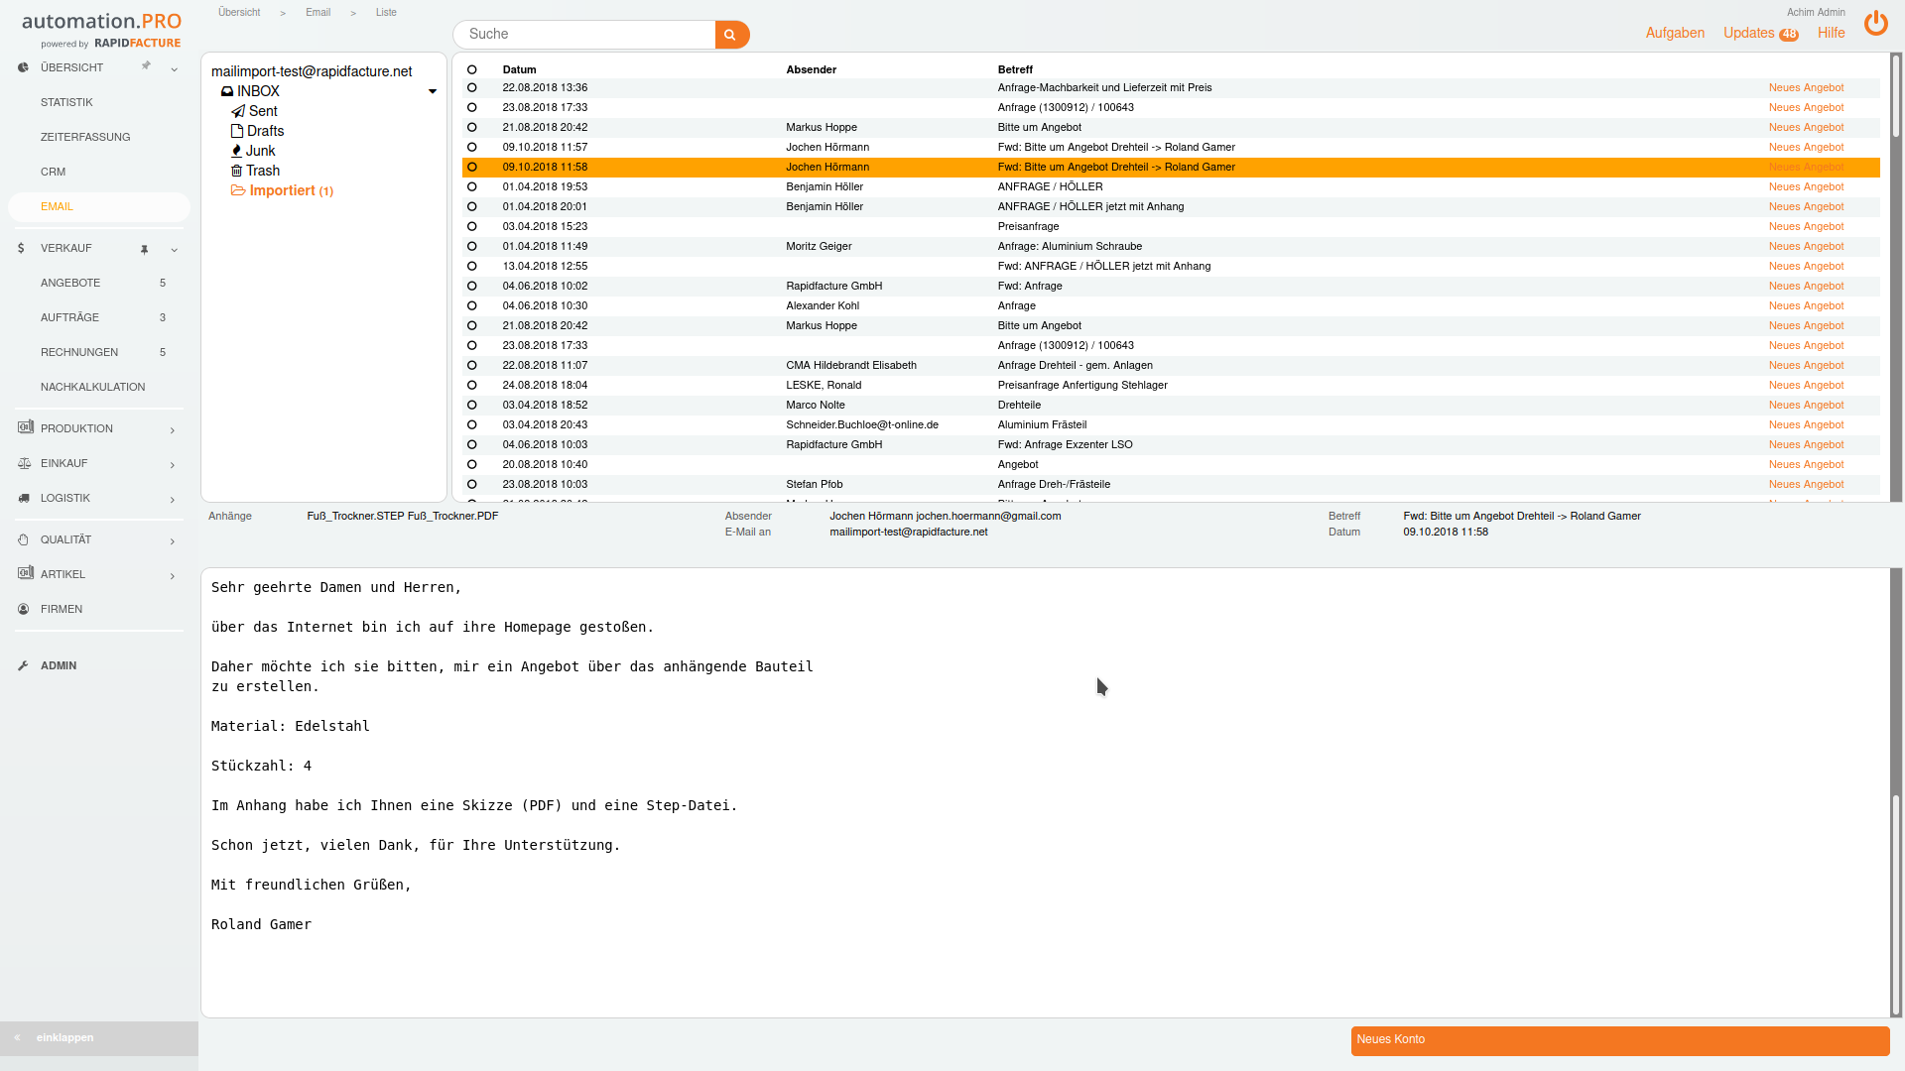
Task: Select the circle for Stefan Pfob email
Action: (471, 484)
